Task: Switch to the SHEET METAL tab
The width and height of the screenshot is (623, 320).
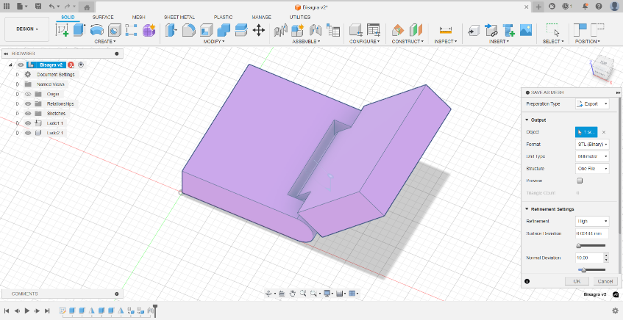Action: [179, 17]
